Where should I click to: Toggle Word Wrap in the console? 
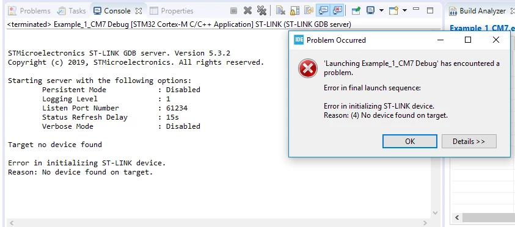coord(309,11)
